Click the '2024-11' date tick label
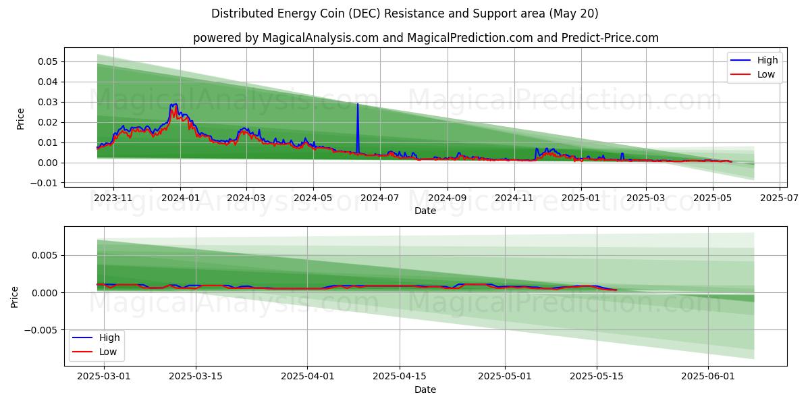The height and width of the screenshot is (405, 810). (x=514, y=198)
